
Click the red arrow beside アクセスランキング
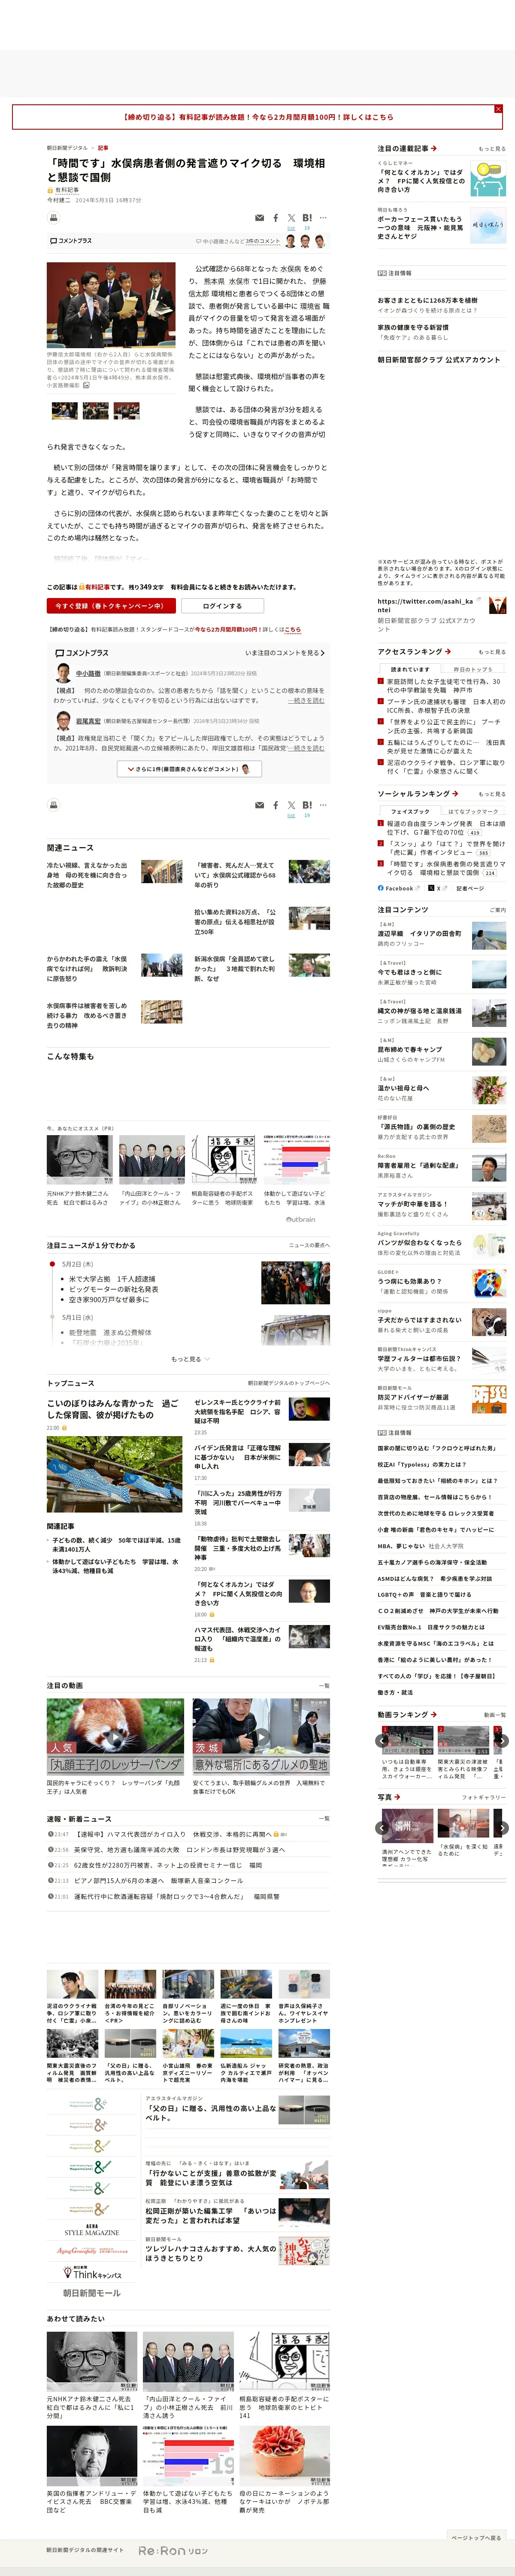pyautogui.click(x=447, y=652)
